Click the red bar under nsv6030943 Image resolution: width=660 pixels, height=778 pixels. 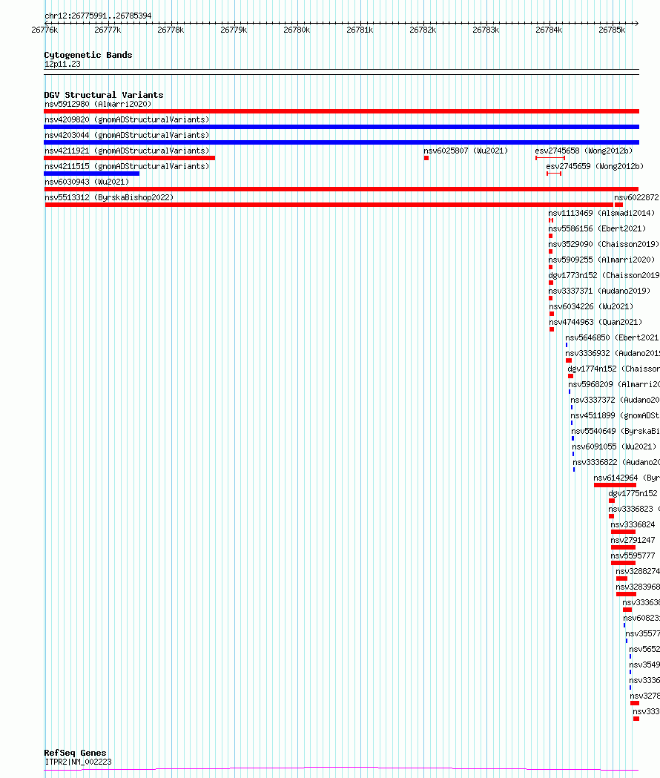click(x=341, y=189)
